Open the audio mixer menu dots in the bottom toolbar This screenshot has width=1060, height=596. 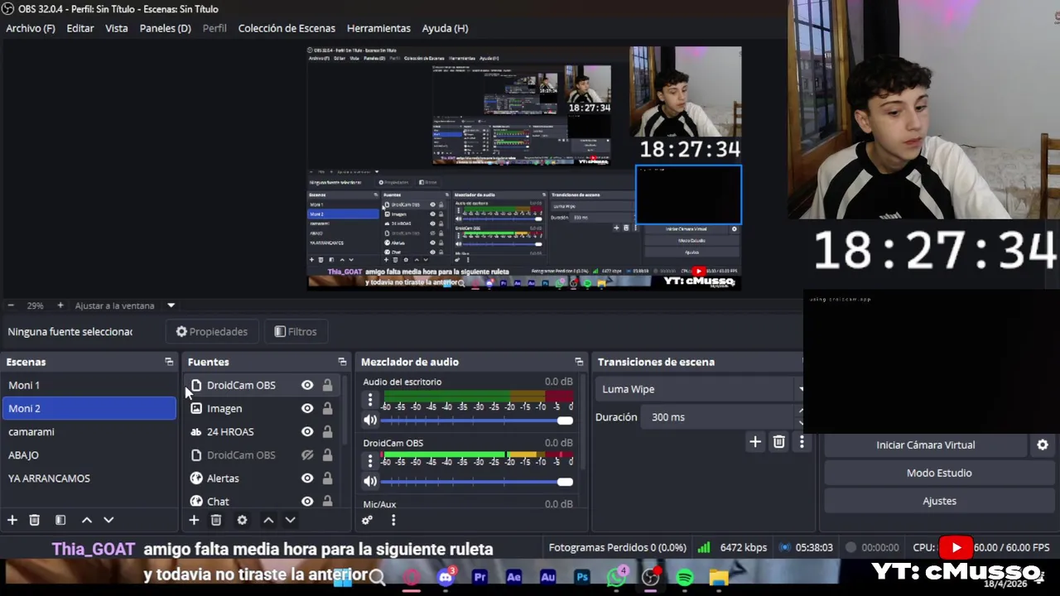[x=393, y=520]
